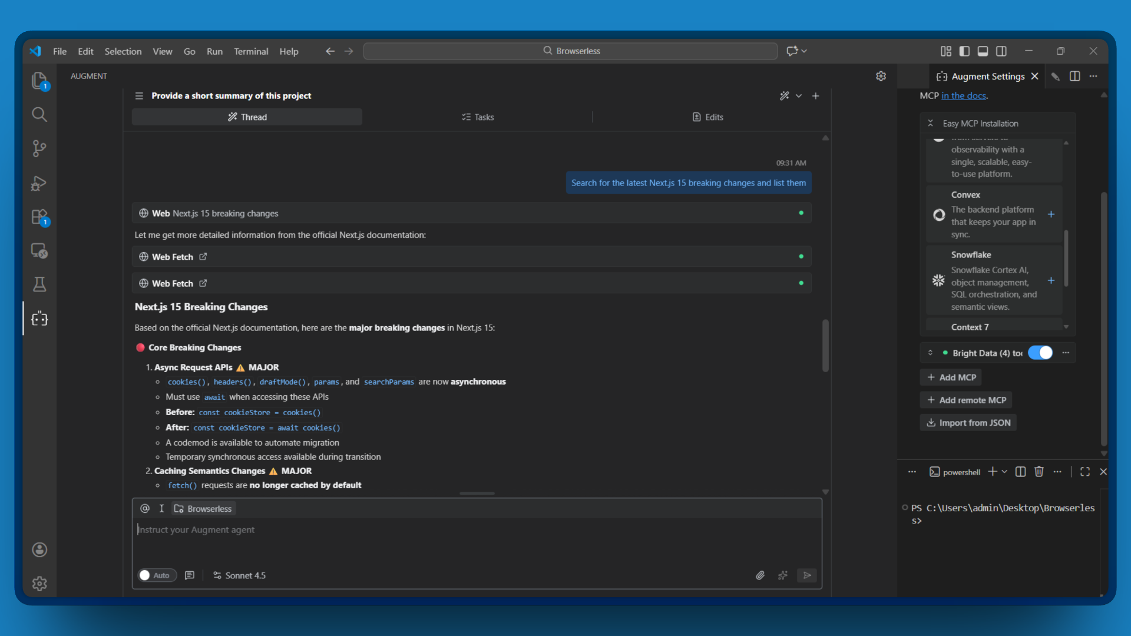Open the Testing beaker icon
The height and width of the screenshot is (636, 1131).
(39, 284)
